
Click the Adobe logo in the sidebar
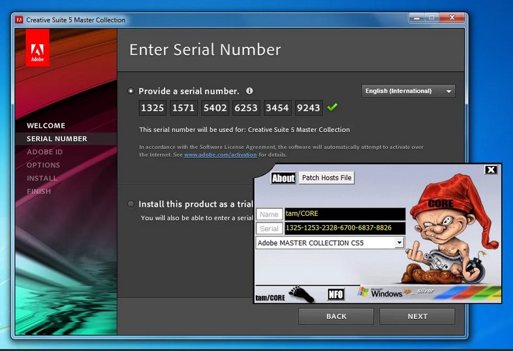[38, 48]
